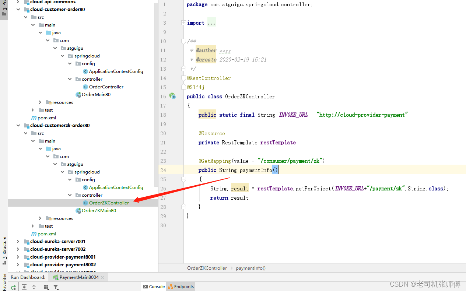This screenshot has height=291, width=466.
Task: Expand cloud-eureka-server7001 module
Action: 18,242
